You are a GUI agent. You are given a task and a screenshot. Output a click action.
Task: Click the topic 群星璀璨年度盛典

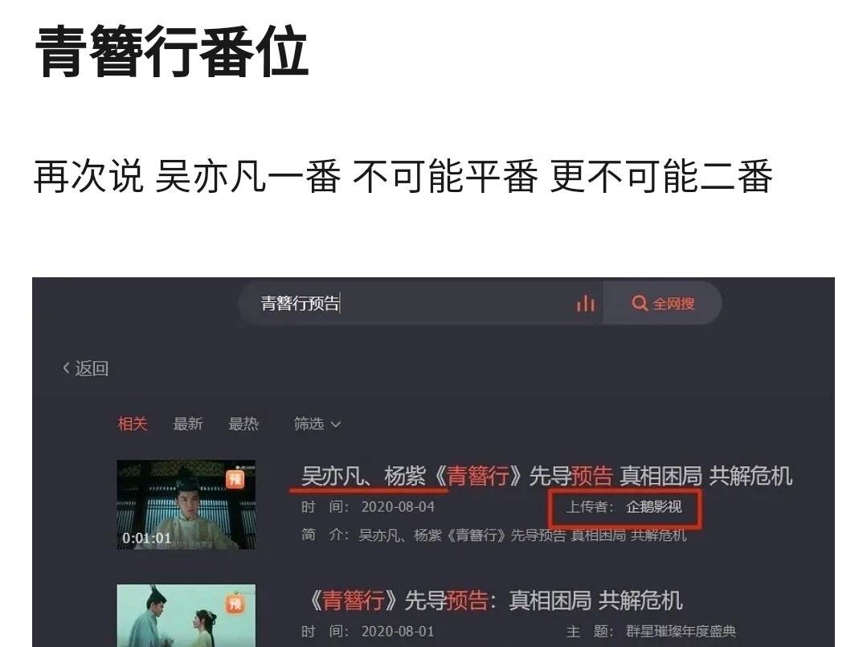click(681, 632)
